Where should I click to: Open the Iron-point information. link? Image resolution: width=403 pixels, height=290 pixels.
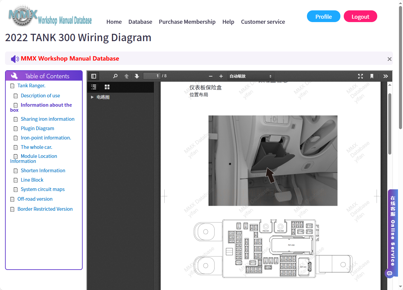coord(46,138)
